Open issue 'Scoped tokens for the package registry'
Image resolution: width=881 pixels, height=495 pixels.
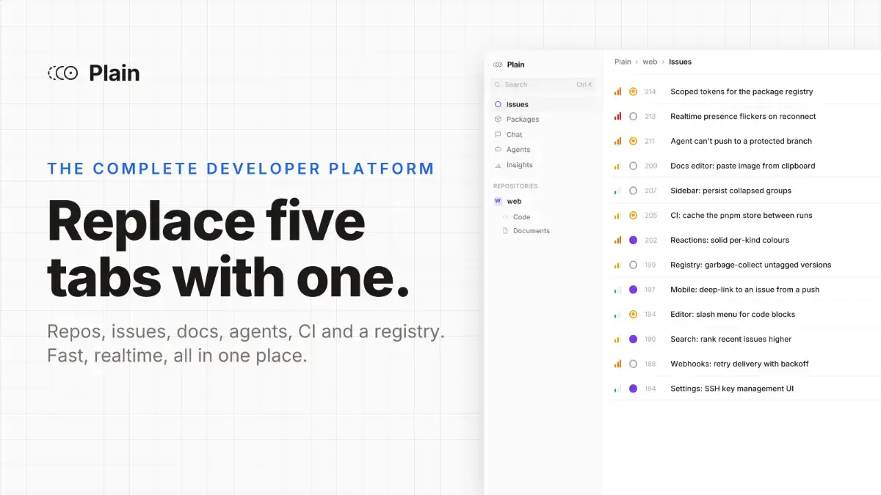[x=742, y=92]
